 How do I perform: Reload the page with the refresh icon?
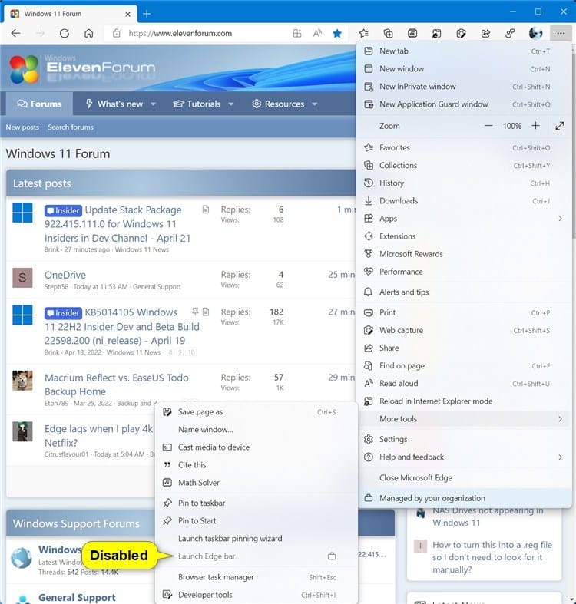pos(65,33)
